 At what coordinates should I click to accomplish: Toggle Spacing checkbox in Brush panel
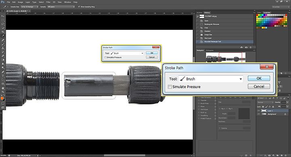click(220, 128)
